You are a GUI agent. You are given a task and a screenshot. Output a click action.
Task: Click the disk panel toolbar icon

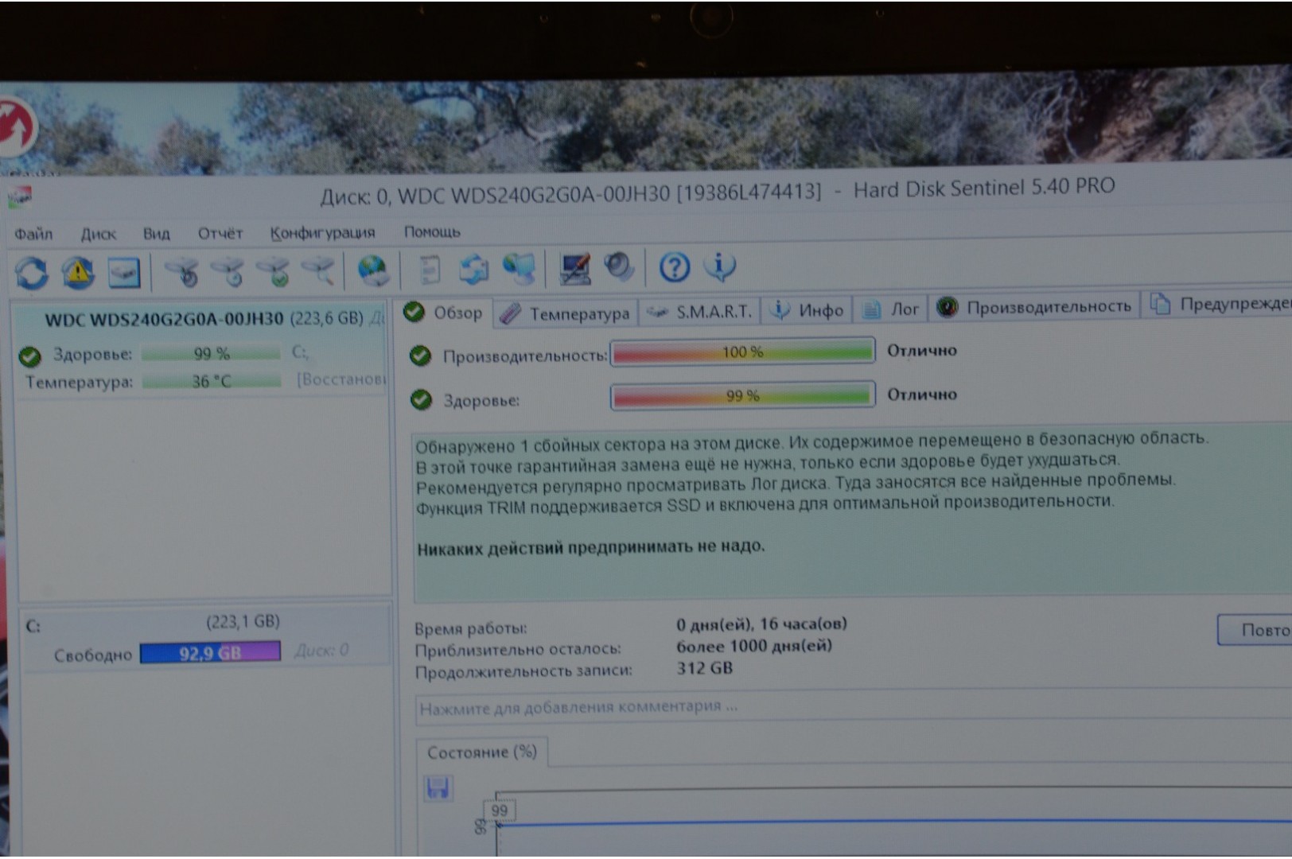[x=124, y=273]
